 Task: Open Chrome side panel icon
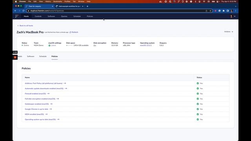point(227,11)
